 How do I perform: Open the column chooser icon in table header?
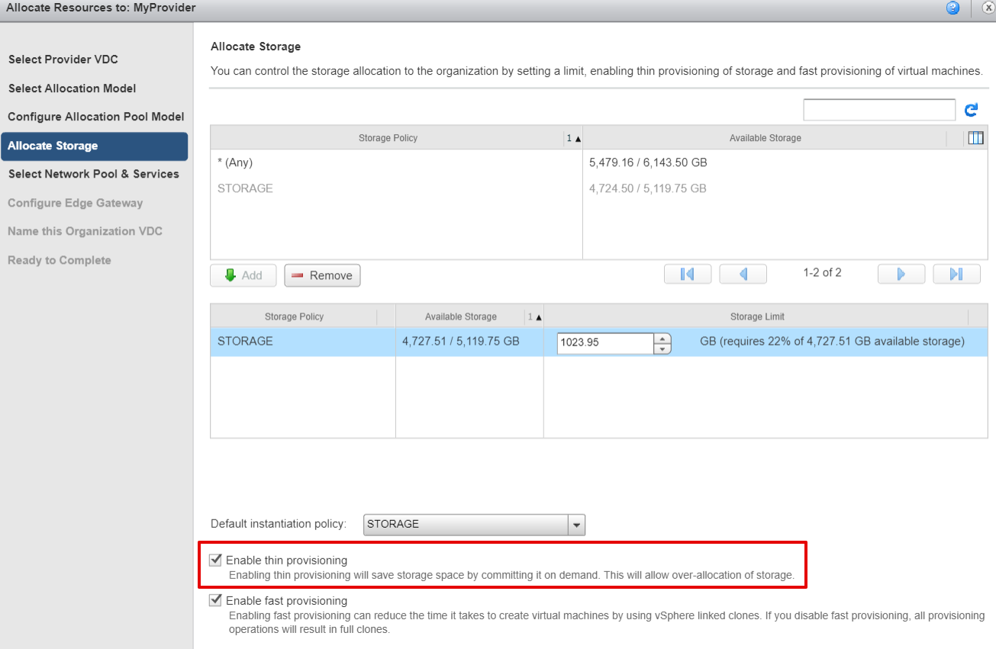[975, 138]
